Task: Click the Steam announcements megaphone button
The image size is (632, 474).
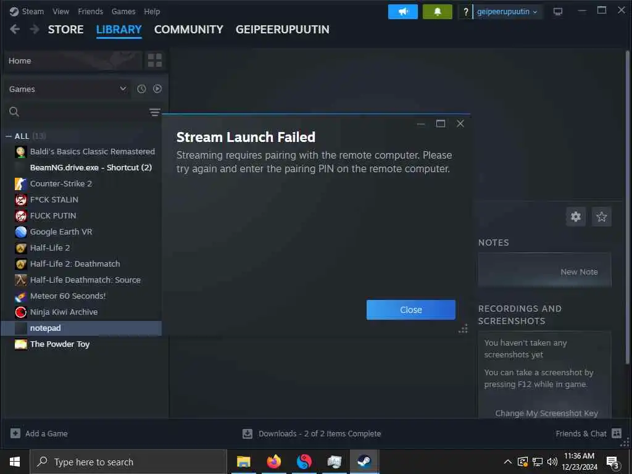Action: [x=402, y=12]
